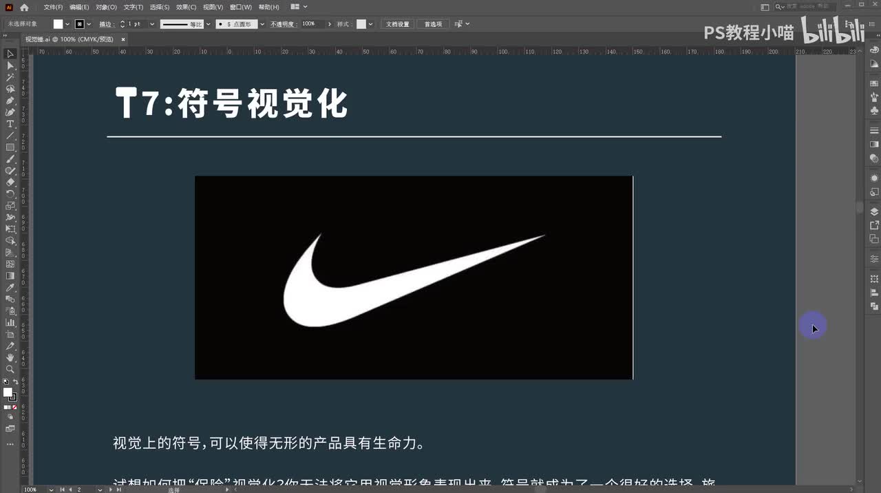The width and height of the screenshot is (881, 493).
Task: Open the Stroke panel icon
Action: [x=874, y=130]
